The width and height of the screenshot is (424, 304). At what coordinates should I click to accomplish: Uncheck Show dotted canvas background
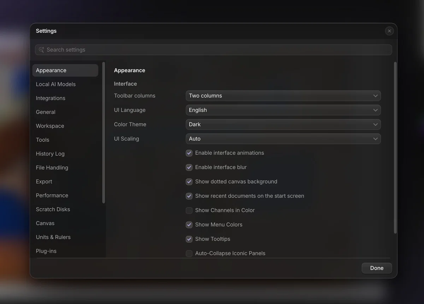189,182
